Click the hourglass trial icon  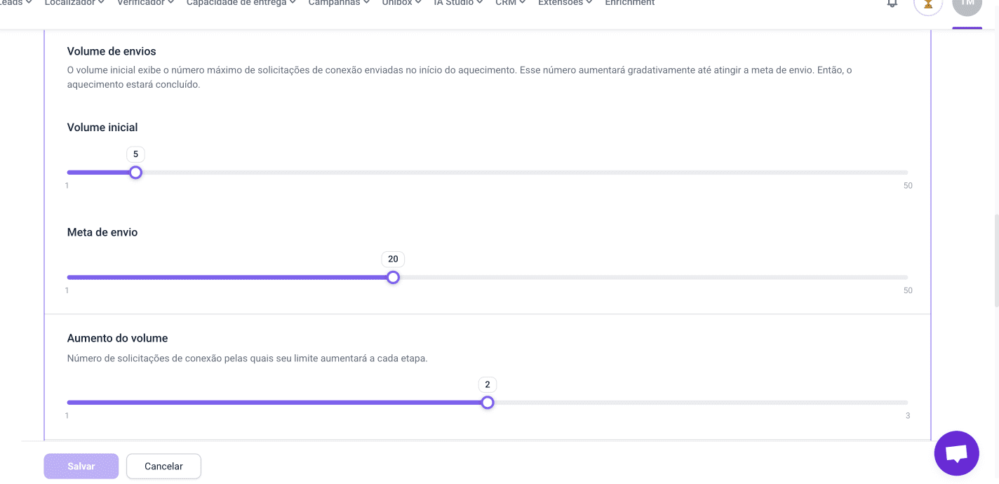[928, 4]
